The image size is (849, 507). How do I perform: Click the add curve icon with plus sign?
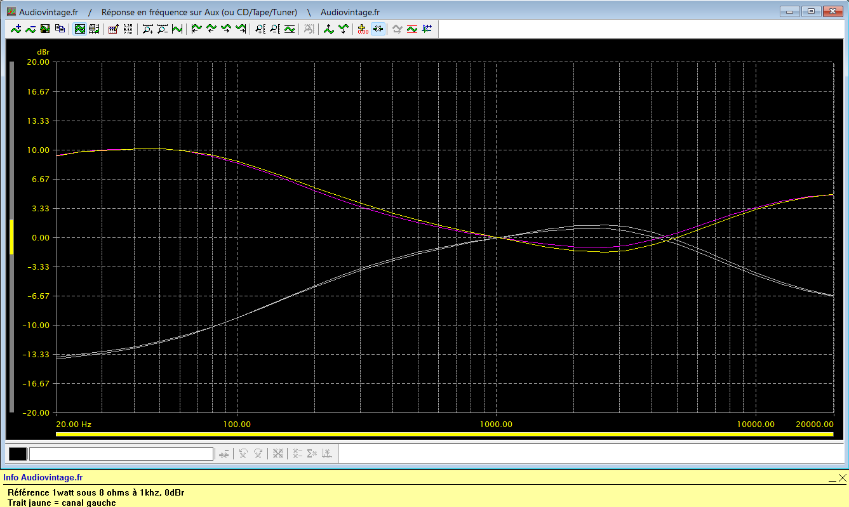[16, 29]
